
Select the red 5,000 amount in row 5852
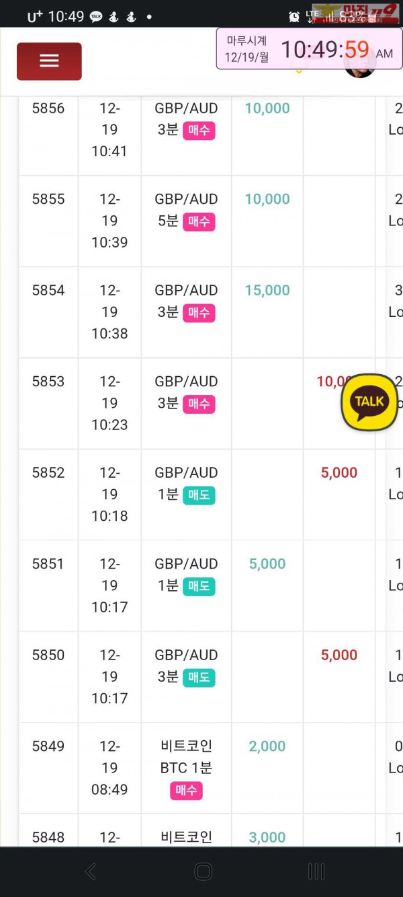coord(339,473)
